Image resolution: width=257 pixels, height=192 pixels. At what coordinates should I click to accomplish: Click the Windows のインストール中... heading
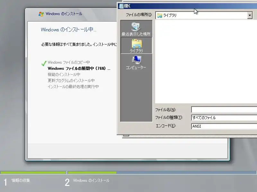point(68,29)
